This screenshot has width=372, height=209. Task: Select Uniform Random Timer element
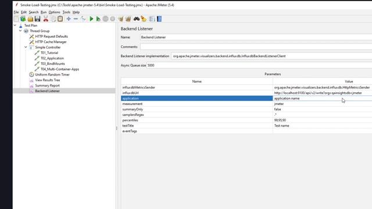point(52,74)
